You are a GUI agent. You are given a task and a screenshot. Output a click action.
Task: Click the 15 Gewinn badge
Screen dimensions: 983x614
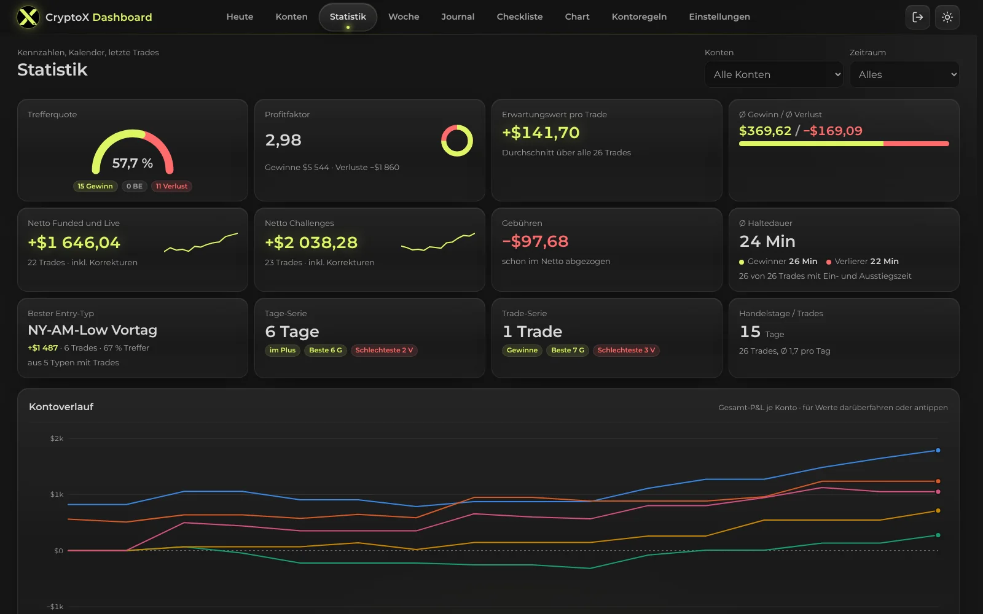point(95,186)
